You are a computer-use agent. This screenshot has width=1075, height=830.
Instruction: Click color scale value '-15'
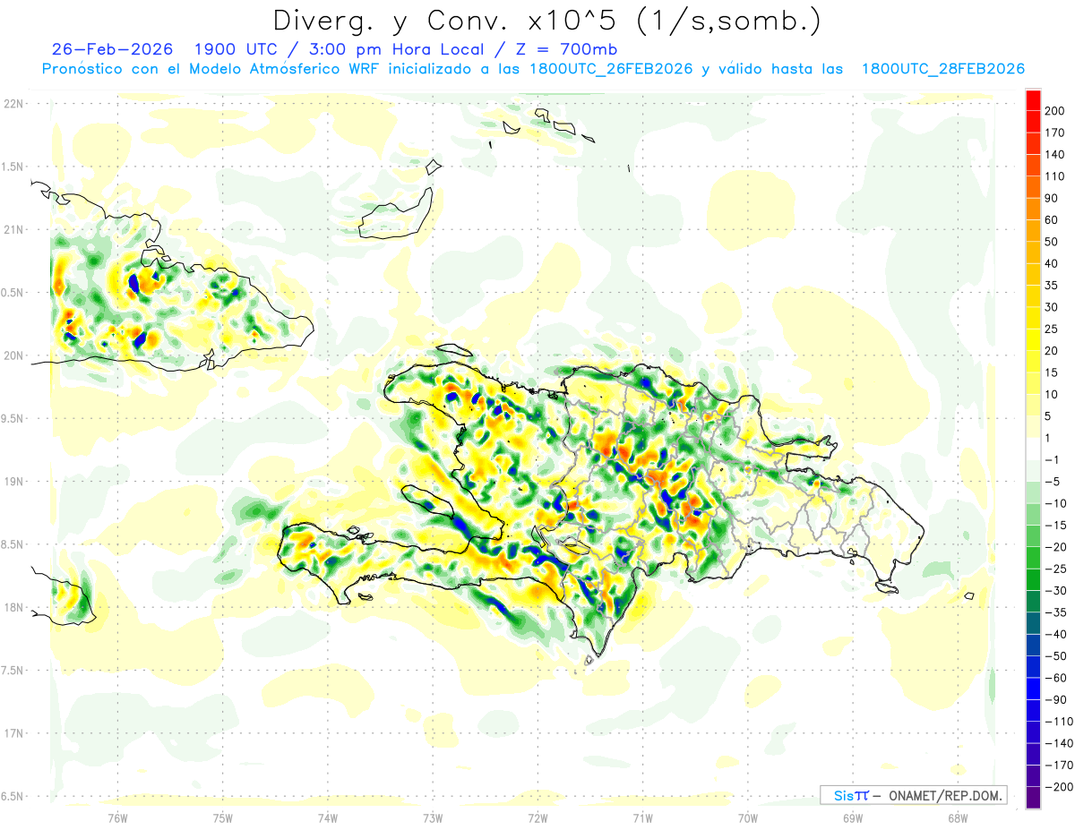(1058, 526)
